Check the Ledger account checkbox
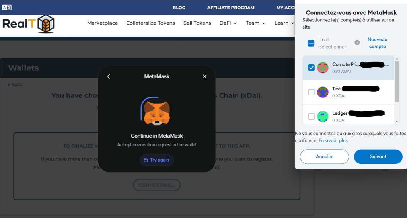This screenshot has width=407, height=218. coord(311,117)
